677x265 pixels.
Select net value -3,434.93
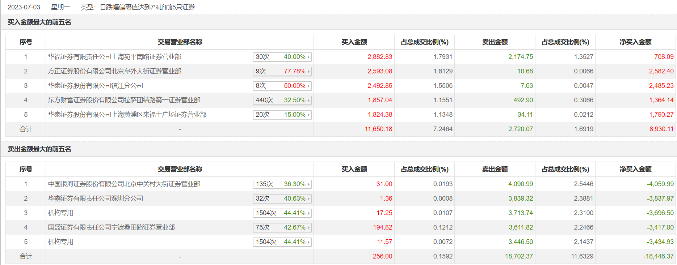coord(660,242)
